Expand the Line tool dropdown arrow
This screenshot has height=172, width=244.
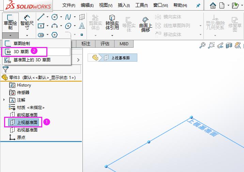pyautogui.click(x=47, y=17)
